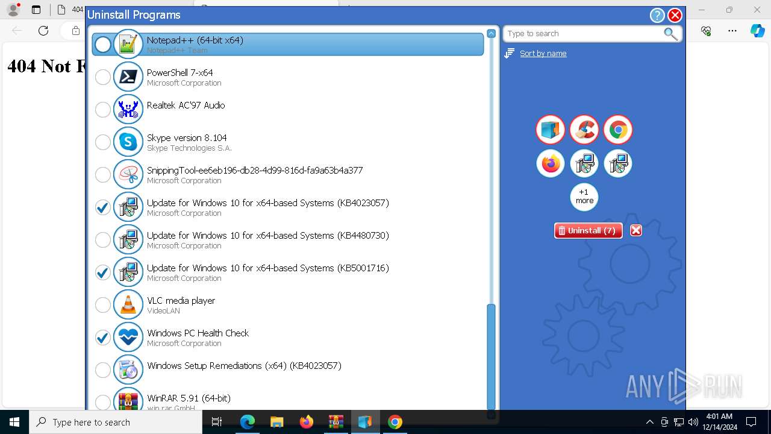This screenshot has height=434, width=771.
Task: Open the Windows Start menu
Action: [14, 422]
